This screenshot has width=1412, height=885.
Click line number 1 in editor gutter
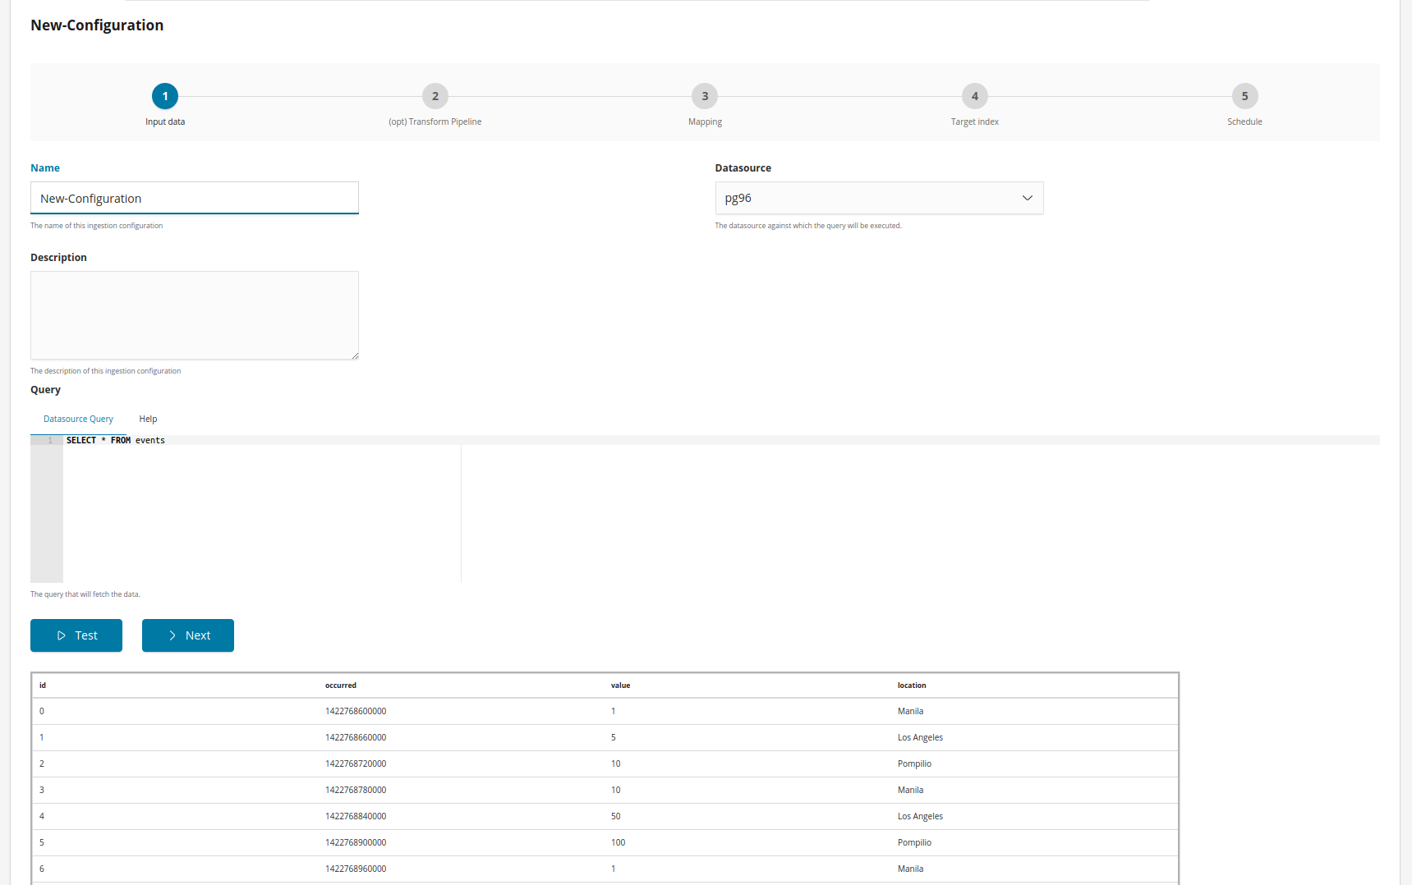pos(49,441)
